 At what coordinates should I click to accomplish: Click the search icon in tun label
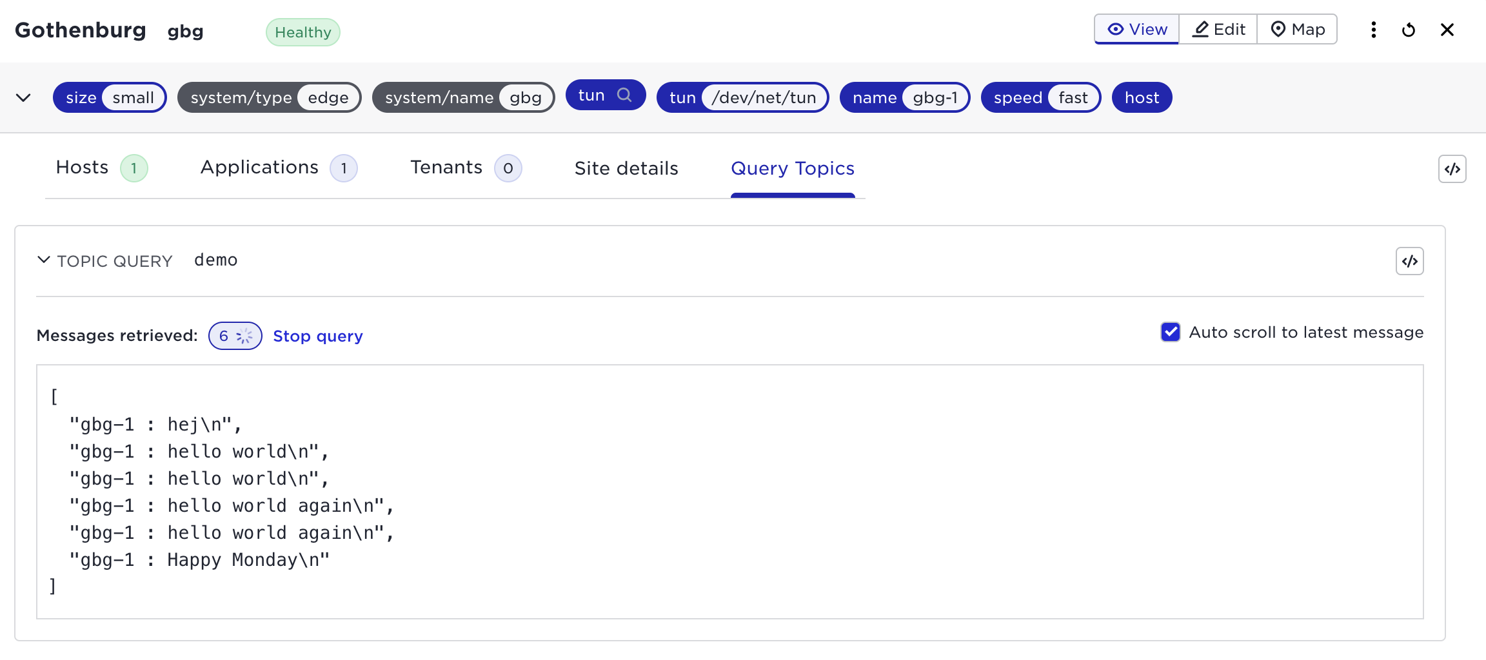click(x=624, y=95)
